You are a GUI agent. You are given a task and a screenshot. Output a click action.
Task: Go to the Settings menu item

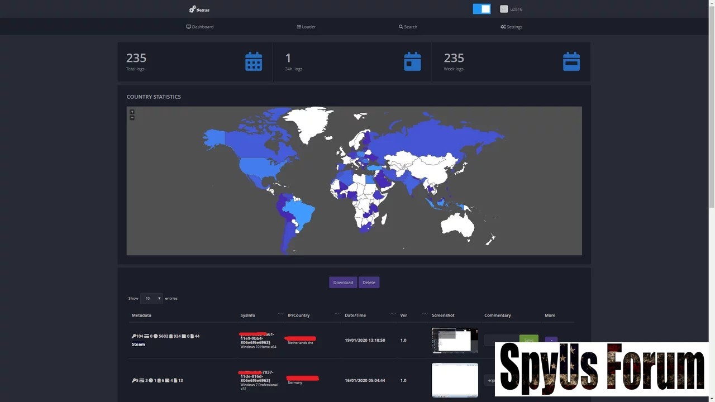511,27
